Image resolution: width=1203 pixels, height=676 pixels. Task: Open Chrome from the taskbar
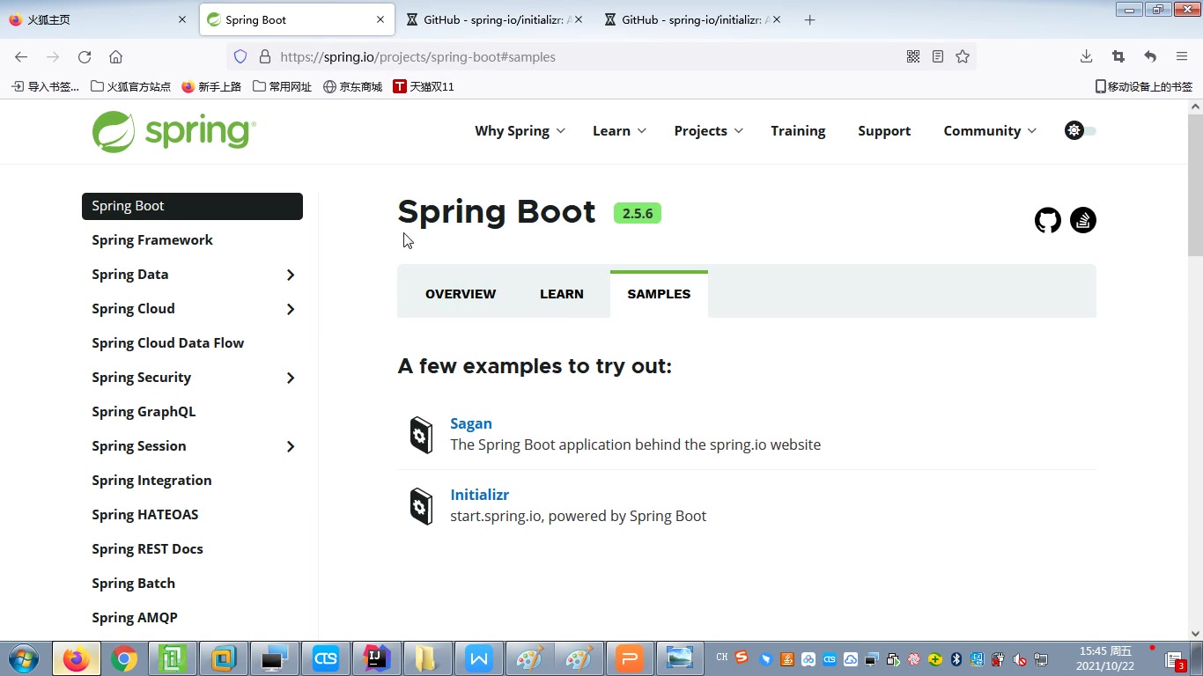tap(124, 658)
